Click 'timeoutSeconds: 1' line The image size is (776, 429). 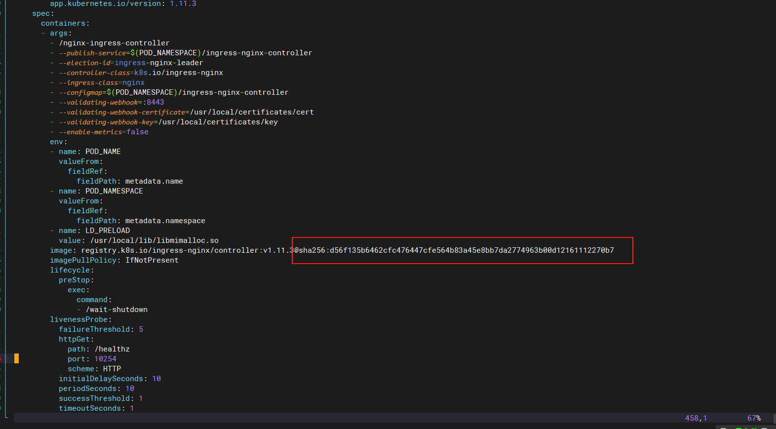97,408
